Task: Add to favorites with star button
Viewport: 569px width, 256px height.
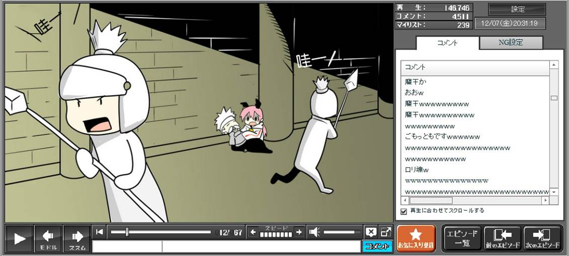Action: tap(416, 238)
